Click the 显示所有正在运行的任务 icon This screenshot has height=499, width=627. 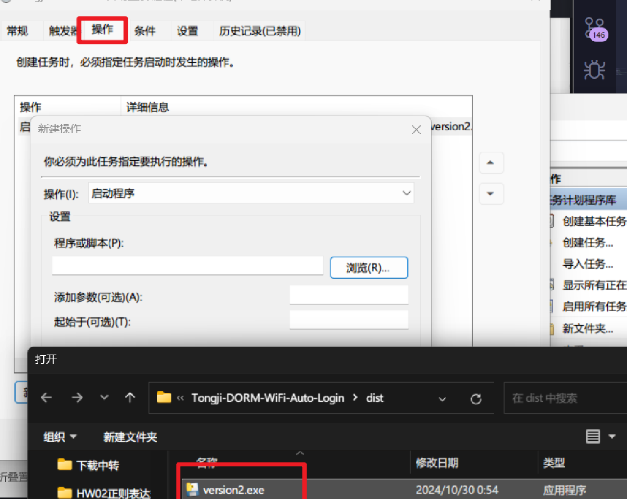(553, 285)
